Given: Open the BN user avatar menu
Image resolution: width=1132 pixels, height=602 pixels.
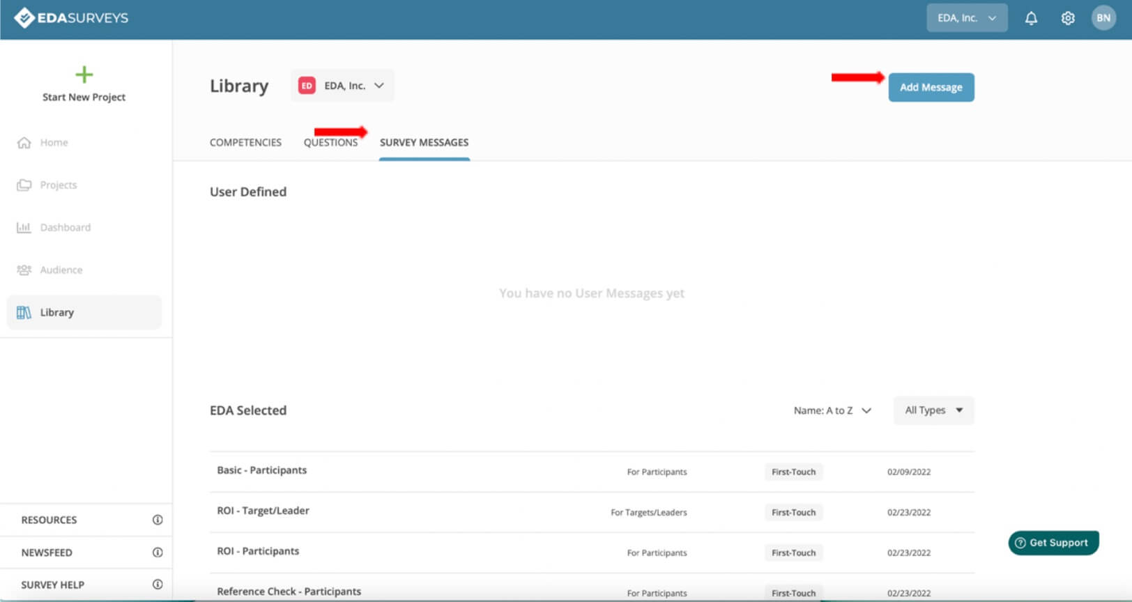Looking at the screenshot, I should pos(1103,18).
